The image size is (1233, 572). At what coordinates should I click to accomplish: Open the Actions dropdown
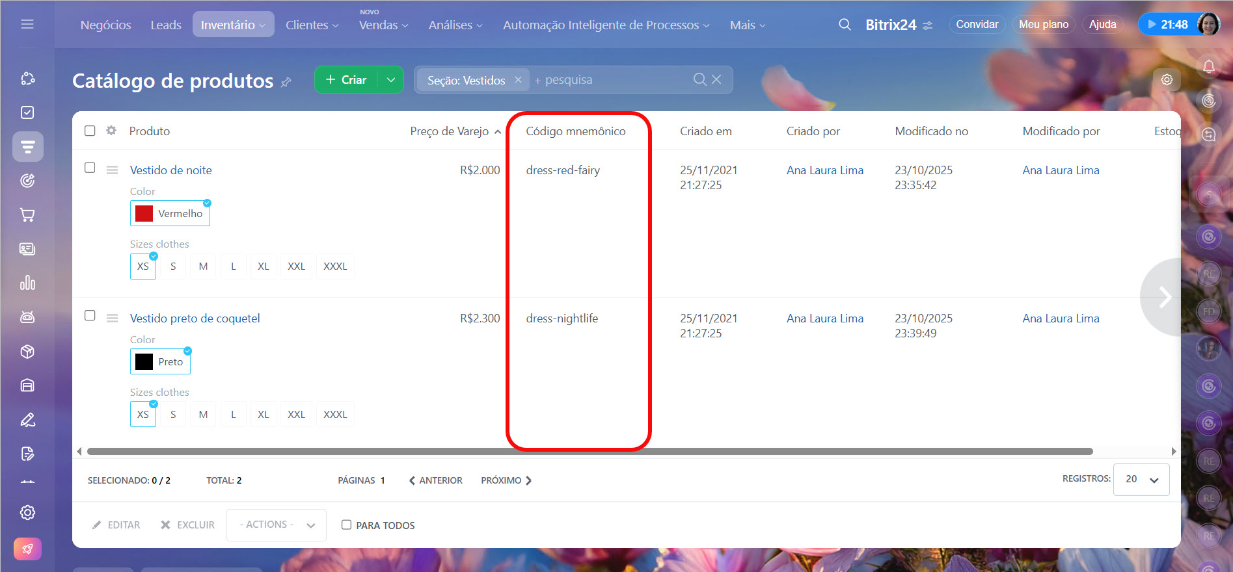tap(277, 525)
